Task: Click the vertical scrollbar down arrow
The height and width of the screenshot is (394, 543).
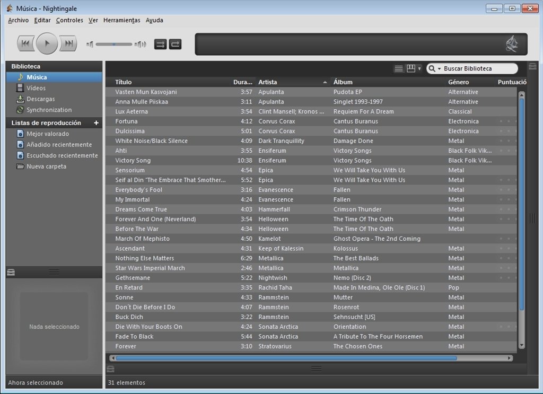Action: (x=522, y=346)
